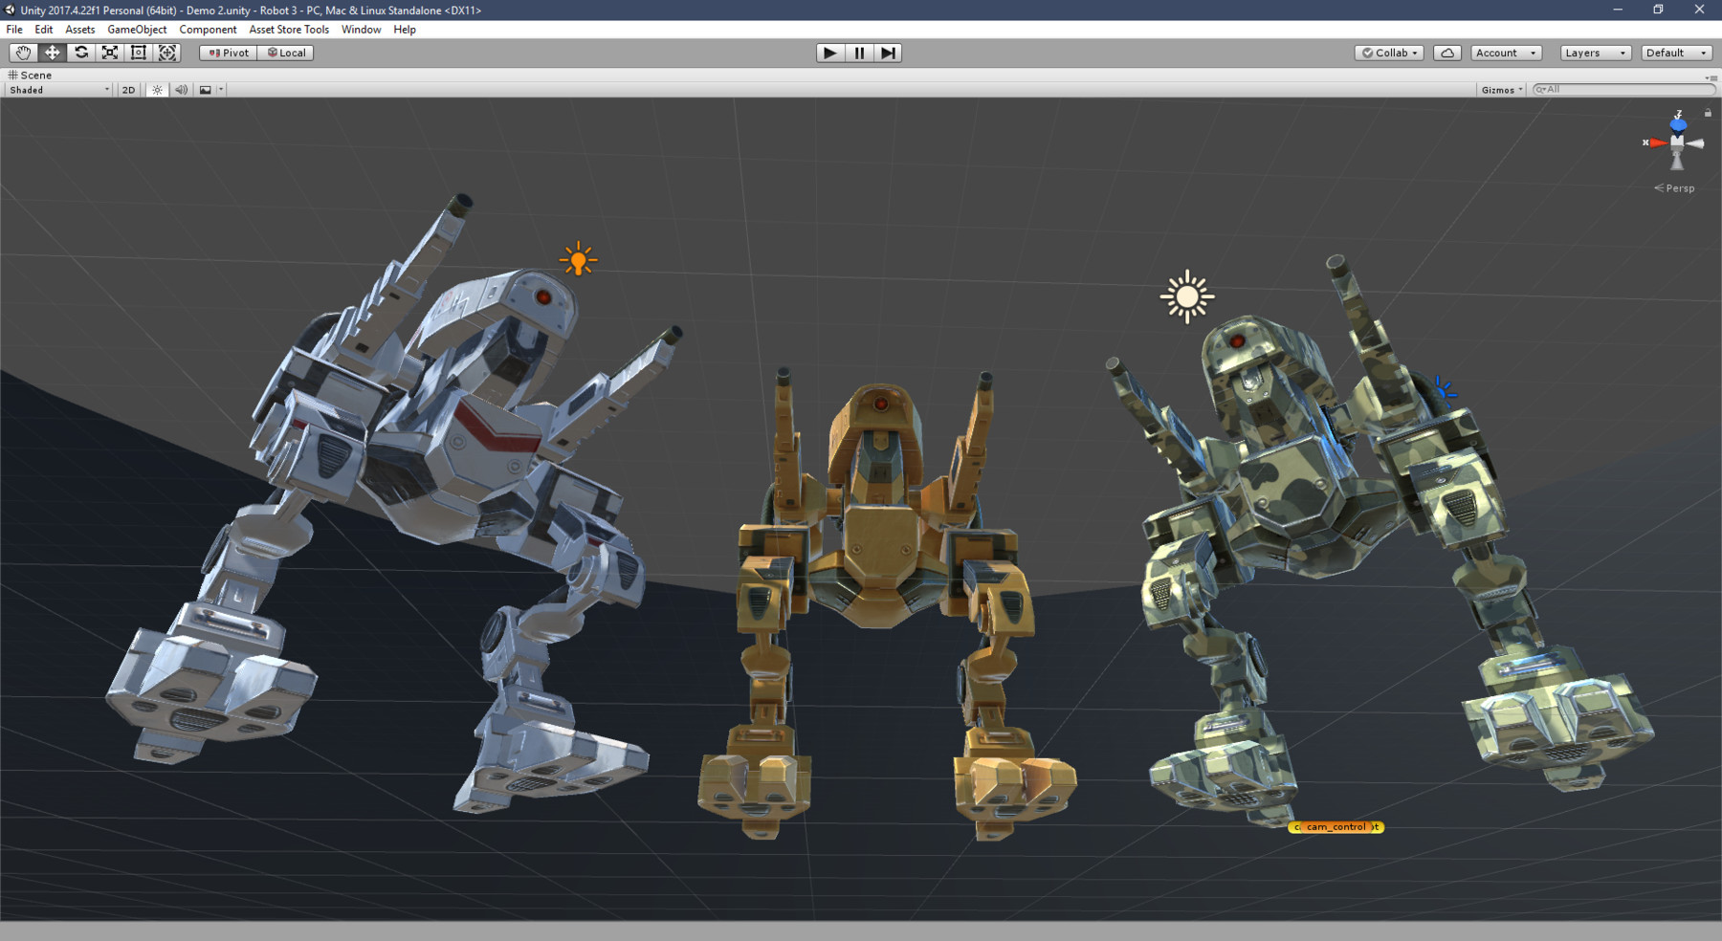Open the Asset Store Tools menu
Image resolution: width=1722 pixels, height=941 pixels.
coord(288,30)
